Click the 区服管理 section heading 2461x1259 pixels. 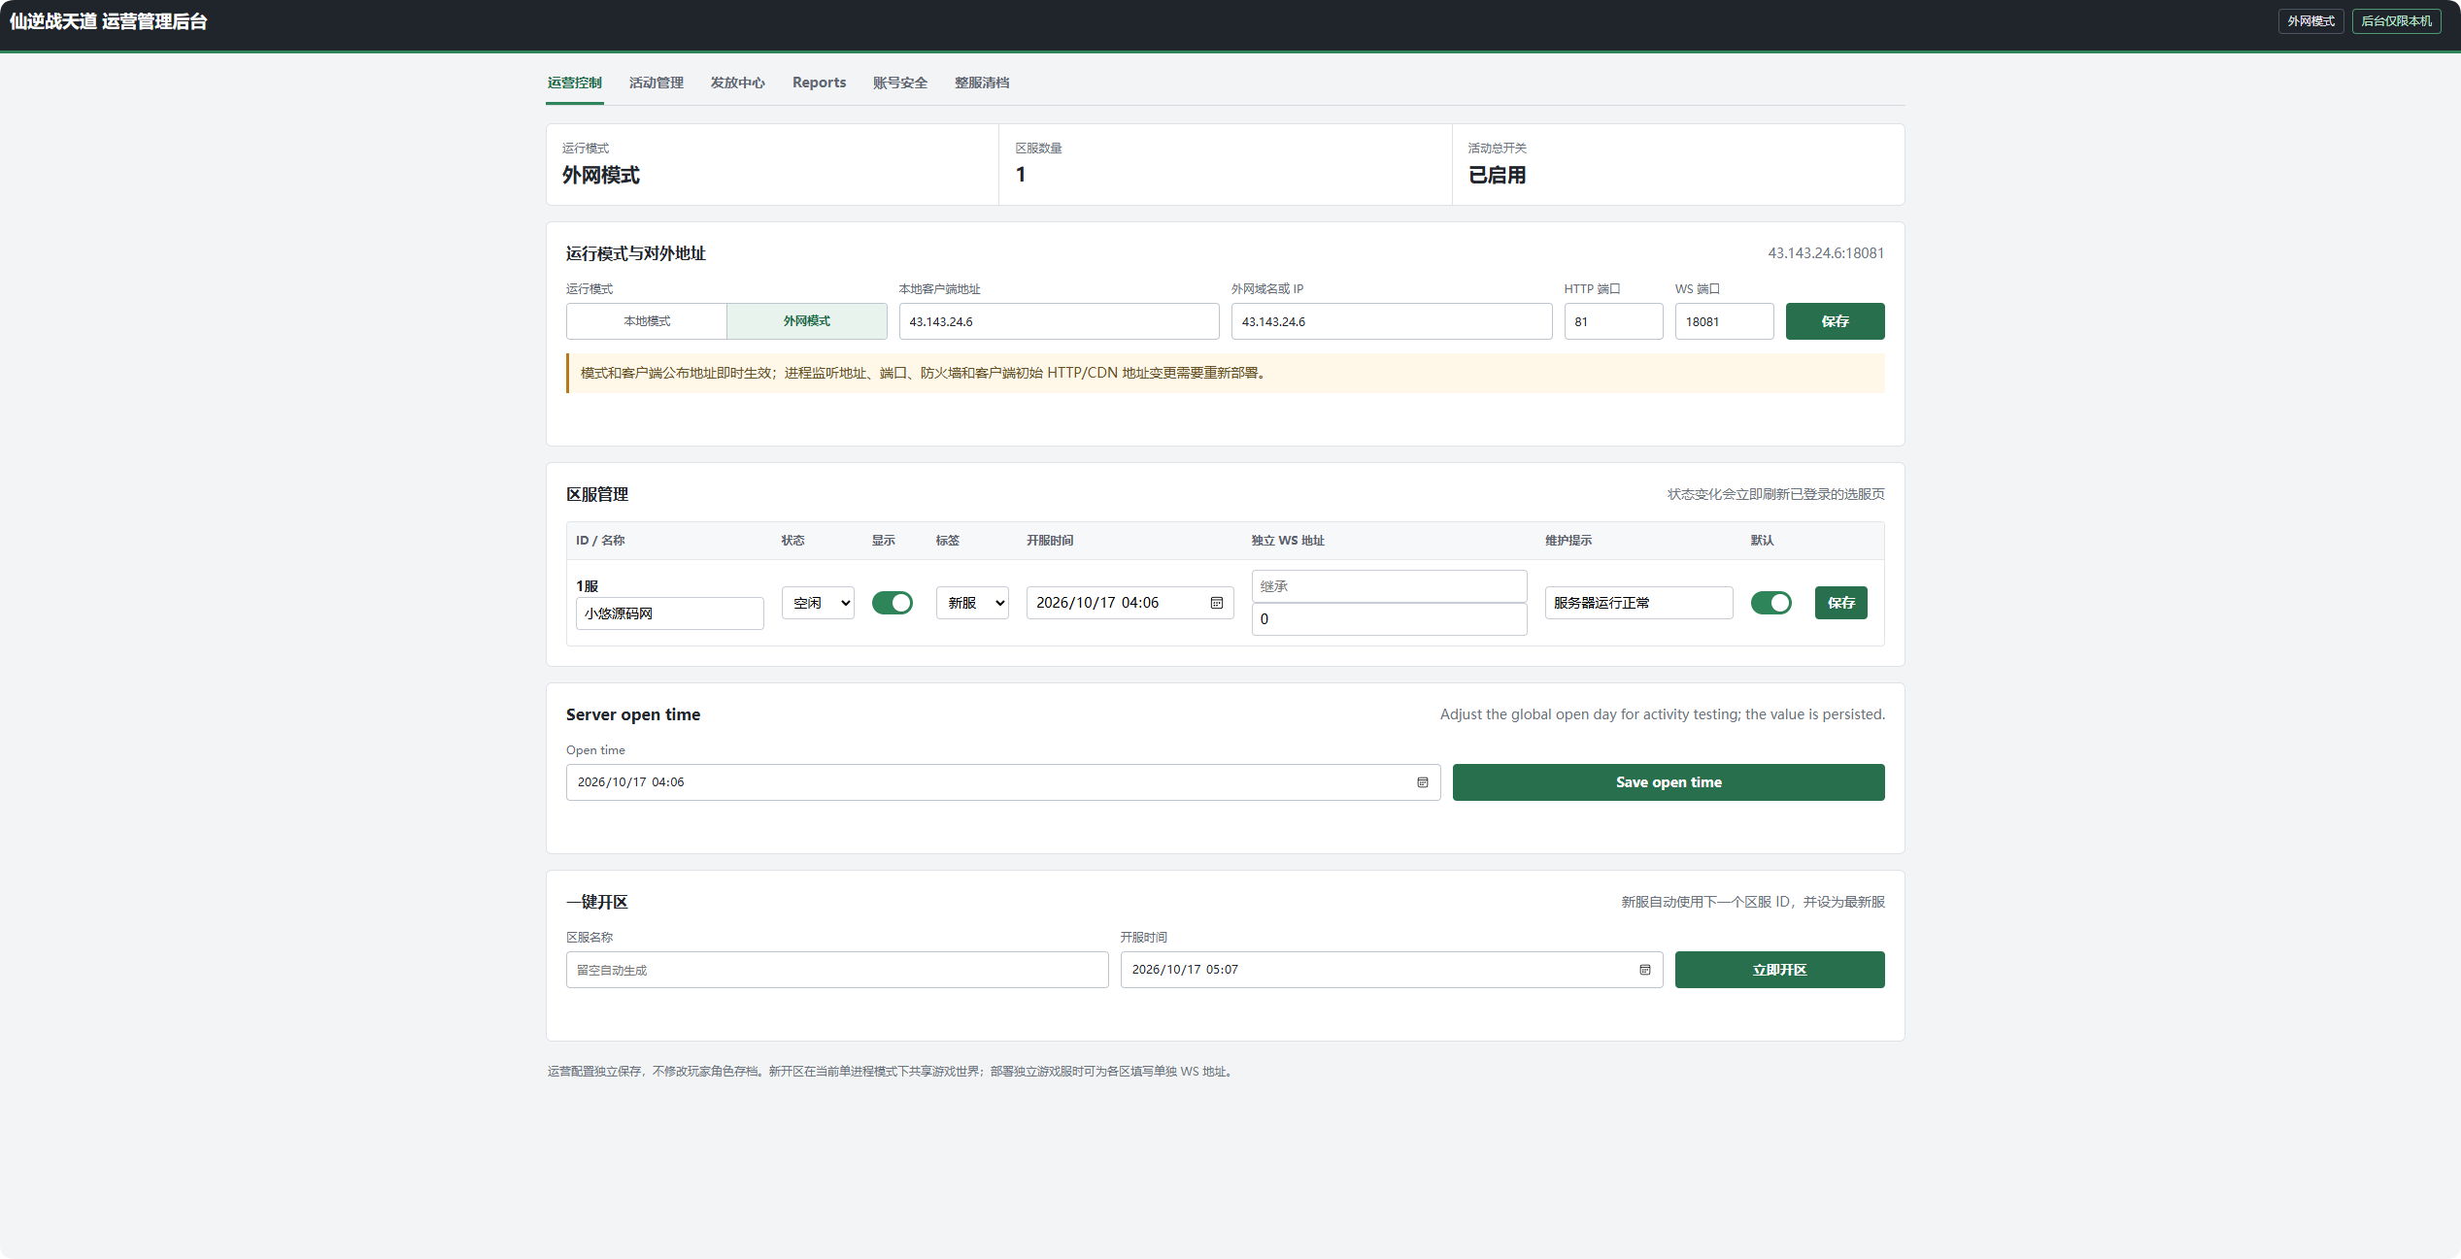tap(597, 494)
